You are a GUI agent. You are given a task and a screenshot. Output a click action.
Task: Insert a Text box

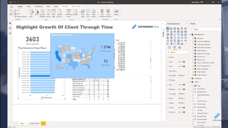(88, 13)
